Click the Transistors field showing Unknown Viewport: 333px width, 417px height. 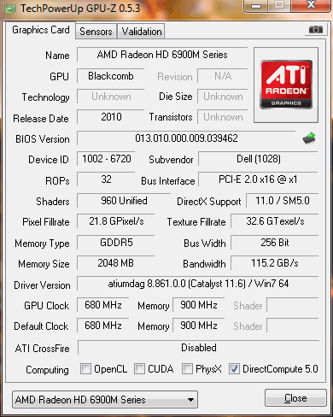(x=223, y=117)
